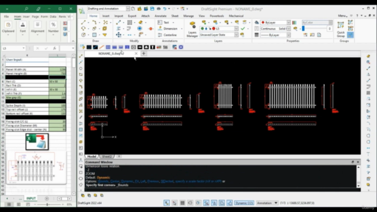Viewport: 377px width, 212px height.
Task: Open the ByLayer line color dropdown
Action: coord(288,22)
